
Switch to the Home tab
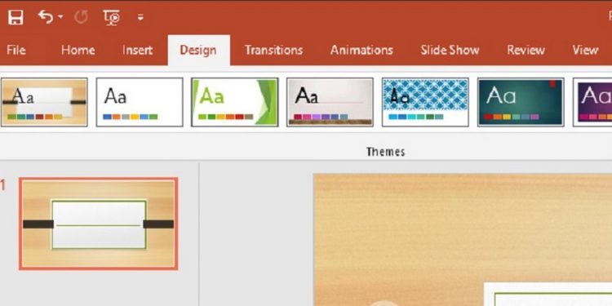(78, 50)
